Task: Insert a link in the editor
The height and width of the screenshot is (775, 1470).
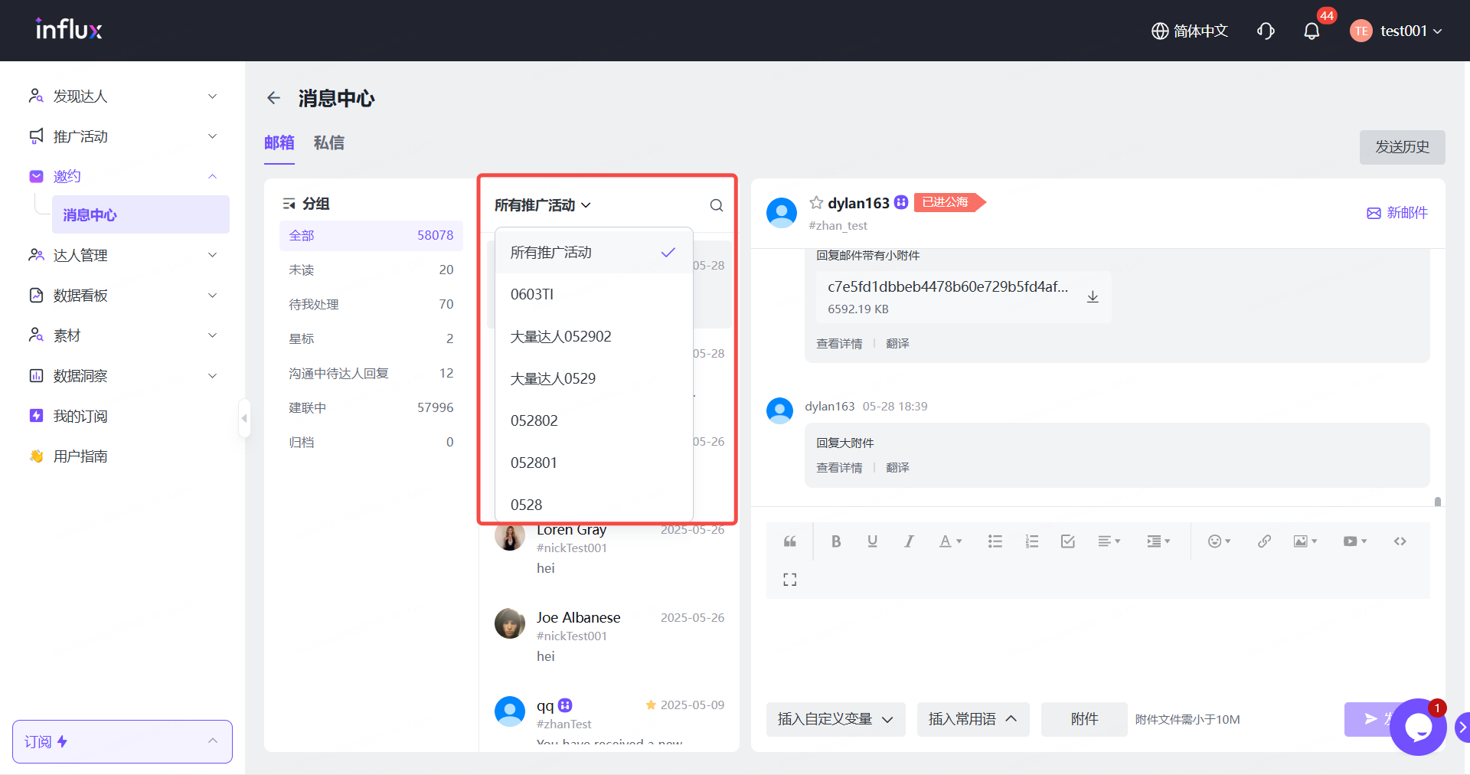Action: pyautogui.click(x=1264, y=541)
